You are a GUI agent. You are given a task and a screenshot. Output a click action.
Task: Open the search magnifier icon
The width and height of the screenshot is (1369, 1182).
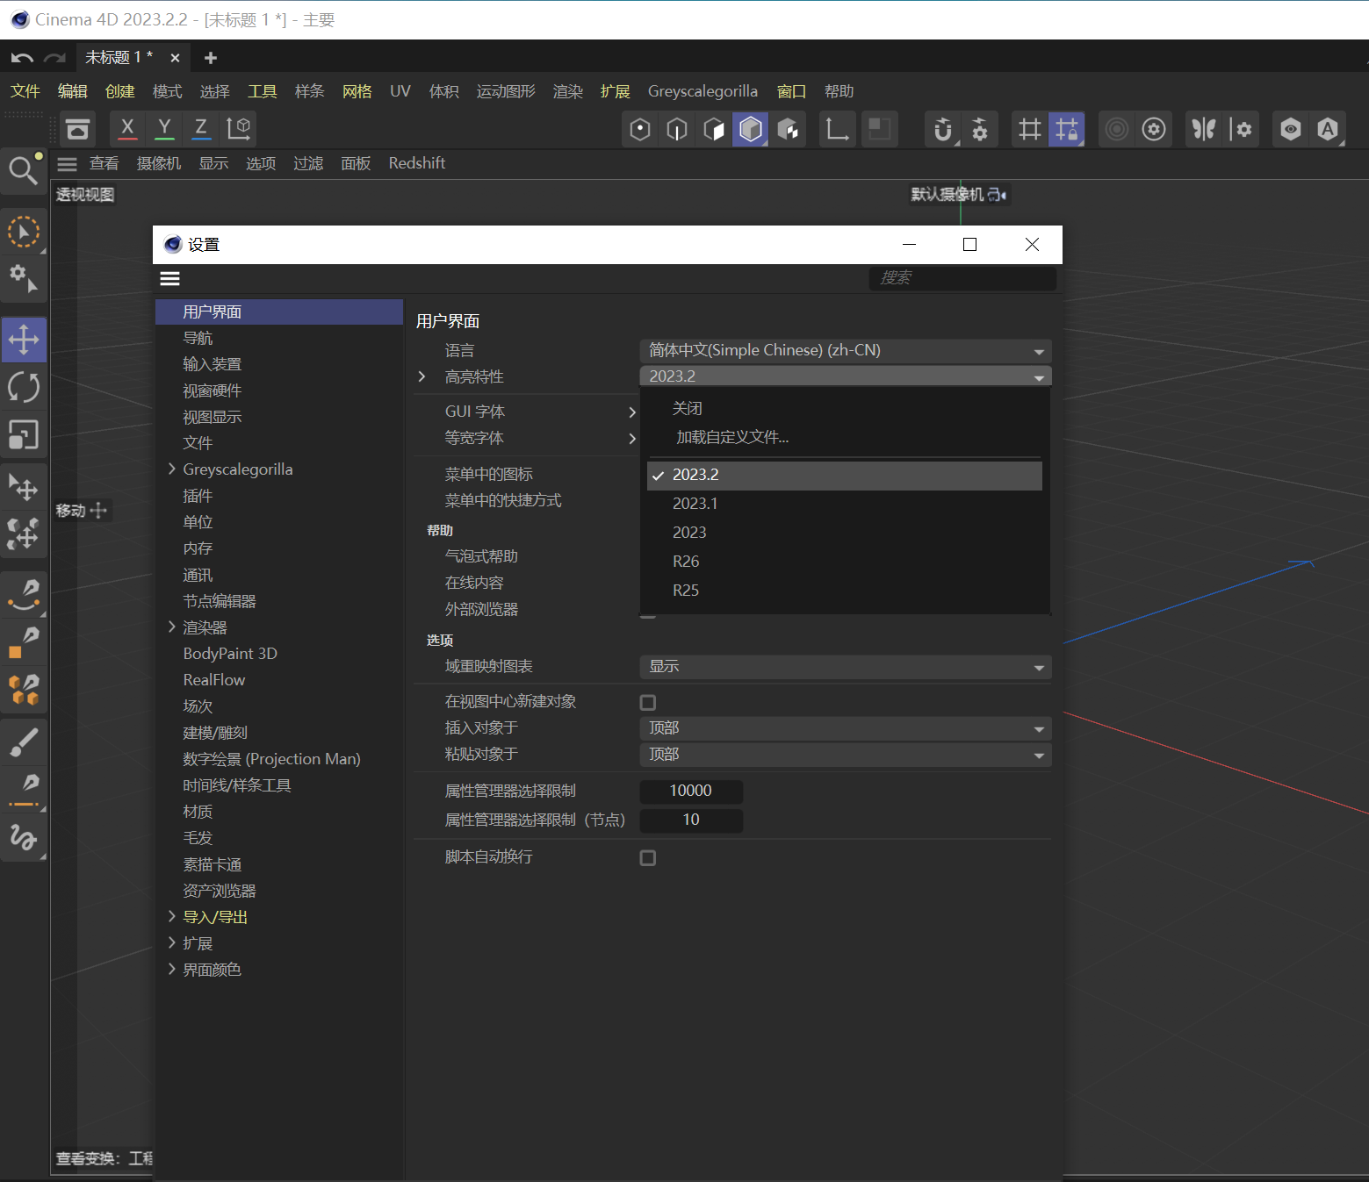[24, 168]
